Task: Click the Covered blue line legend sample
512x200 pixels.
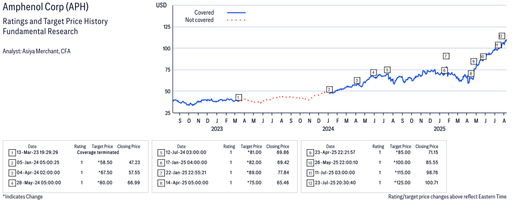Action: coord(236,13)
